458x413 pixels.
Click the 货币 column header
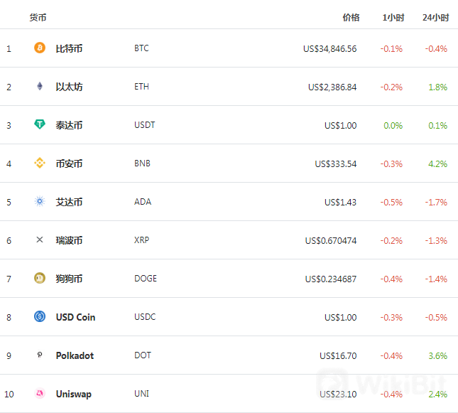pyautogui.click(x=38, y=18)
